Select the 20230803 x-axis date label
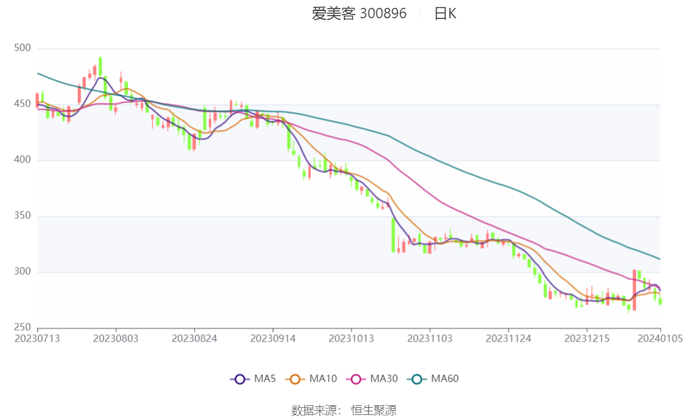 [x=116, y=339]
